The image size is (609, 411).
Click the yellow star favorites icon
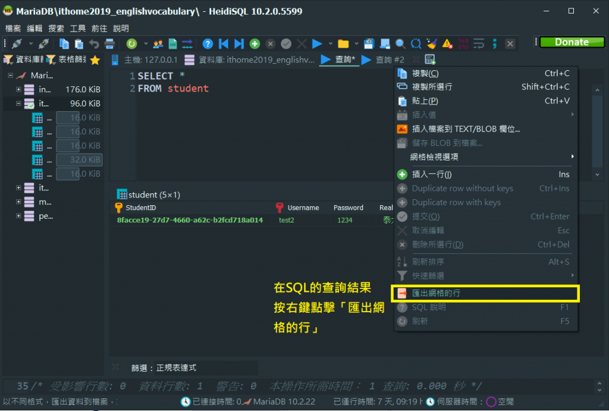pos(95,60)
